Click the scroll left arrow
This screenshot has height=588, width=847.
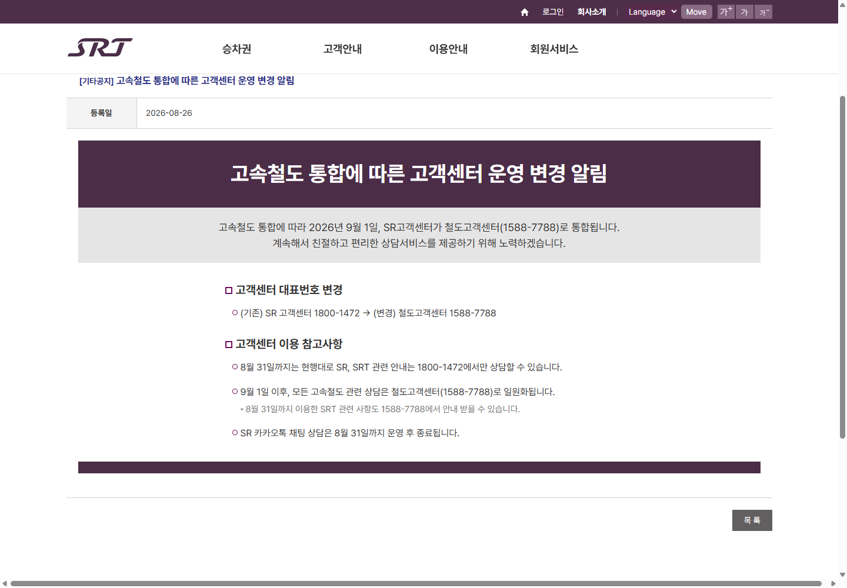[x=5, y=583]
